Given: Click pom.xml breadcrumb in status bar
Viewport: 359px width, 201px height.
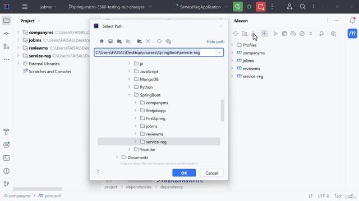Looking at the screenshot, I should 50,196.
